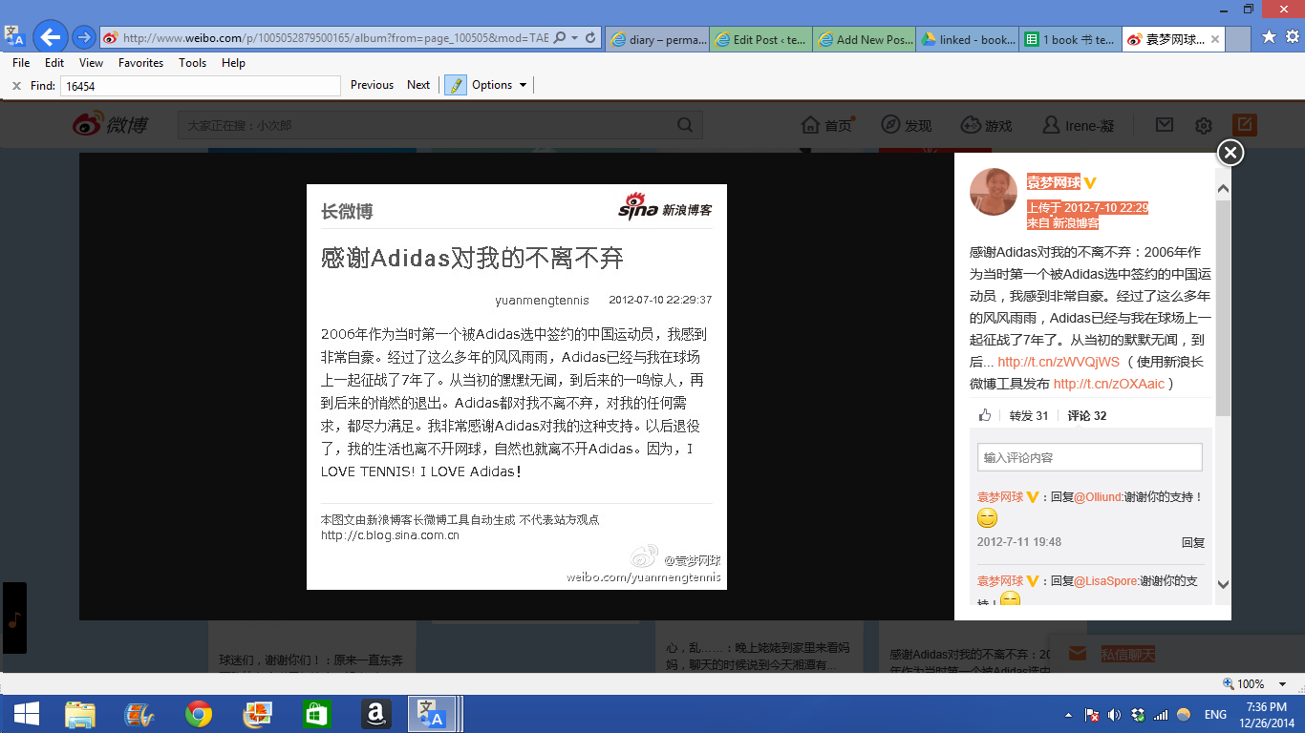Click the comment input field 输入评论内容
Image resolution: width=1305 pixels, height=733 pixels.
(x=1089, y=457)
